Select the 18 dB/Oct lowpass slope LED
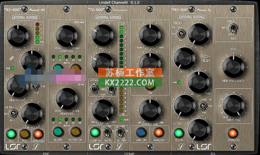 point(67,57)
